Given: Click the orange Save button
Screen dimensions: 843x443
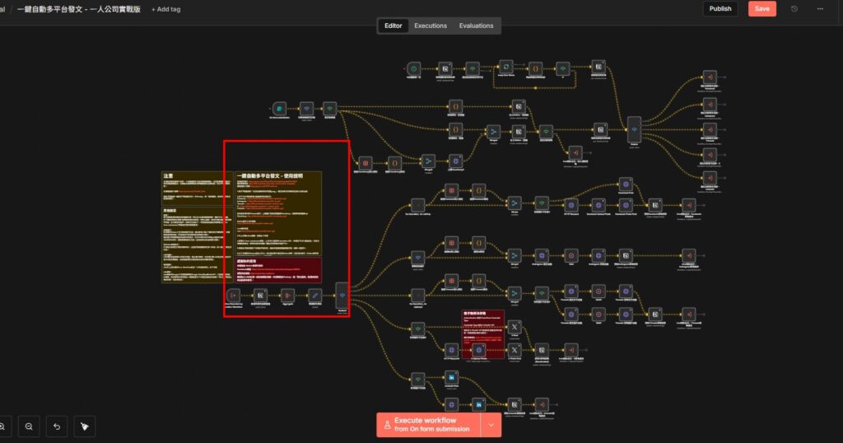Looking at the screenshot, I should coord(761,9).
